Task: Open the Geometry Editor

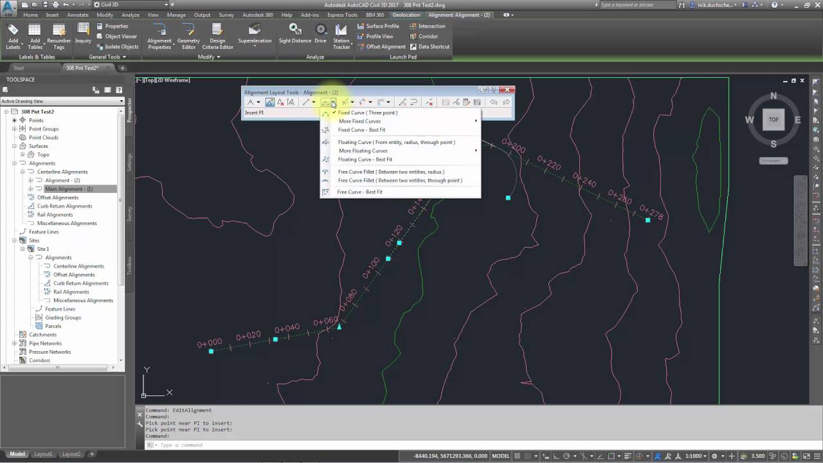Action: click(x=188, y=37)
